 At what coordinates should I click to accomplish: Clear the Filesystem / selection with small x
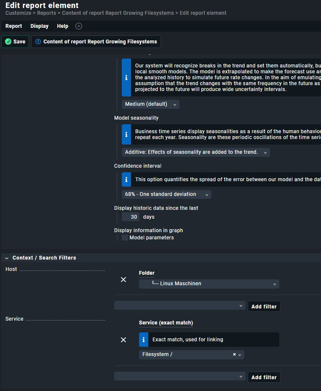234,355
